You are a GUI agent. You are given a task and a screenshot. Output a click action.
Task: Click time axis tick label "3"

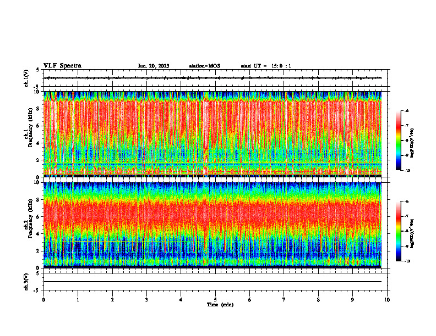[x=146, y=300]
